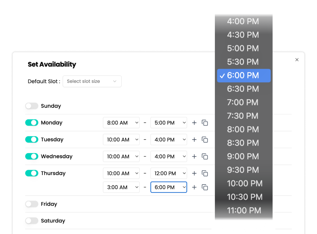Add another time slot for Tuesday
This screenshot has width=317, height=234.
click(x=194, y=140)
